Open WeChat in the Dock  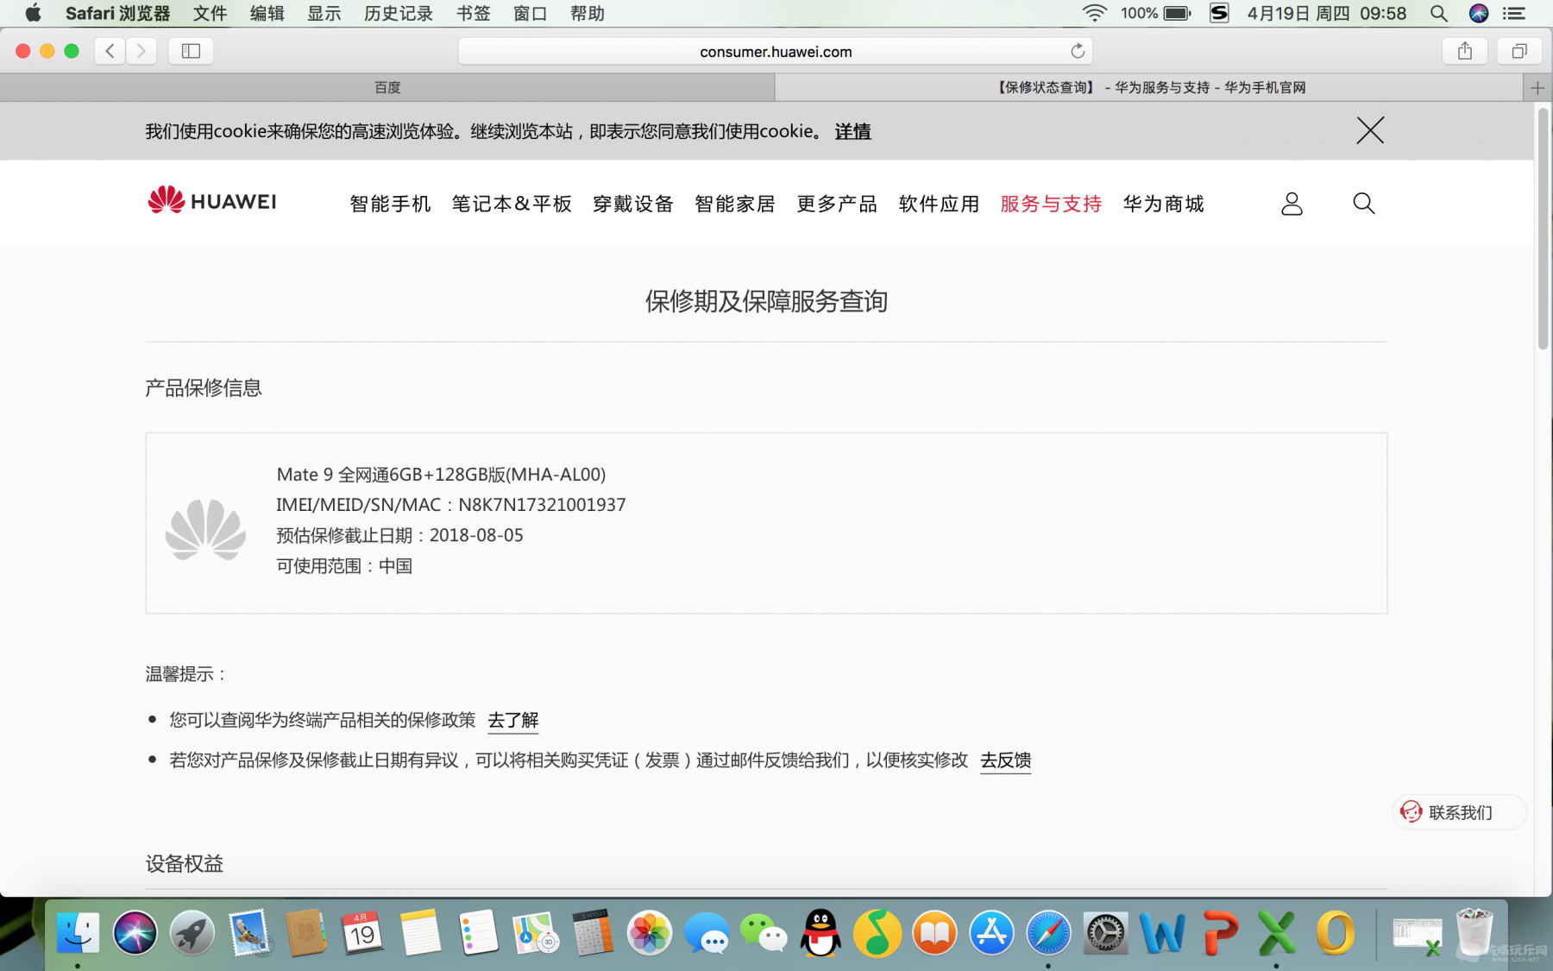tap(764, 933)
